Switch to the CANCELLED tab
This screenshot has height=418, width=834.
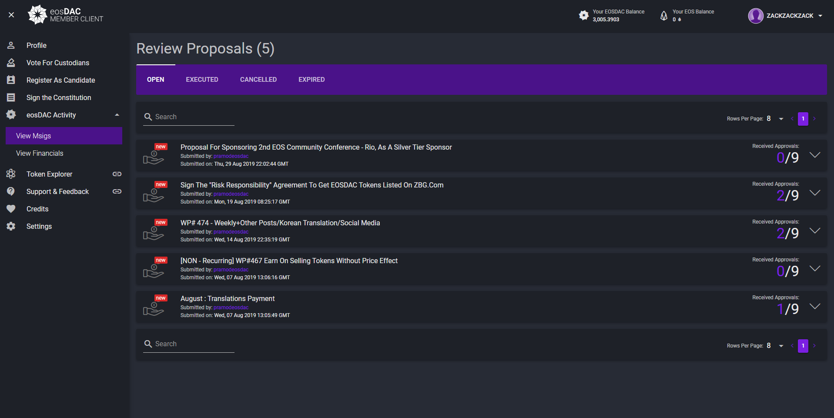(258, 80)
